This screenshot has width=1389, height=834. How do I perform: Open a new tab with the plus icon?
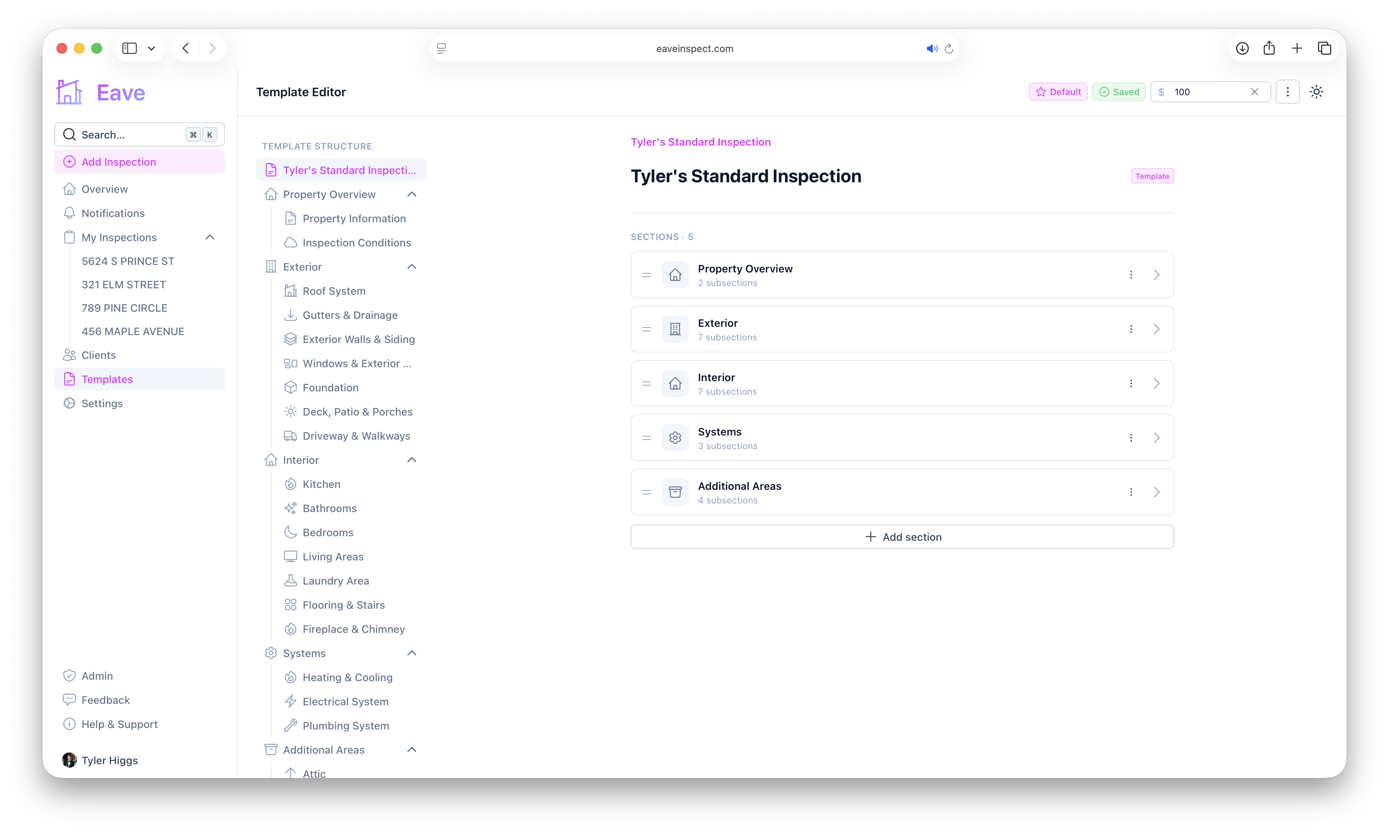1296,48
